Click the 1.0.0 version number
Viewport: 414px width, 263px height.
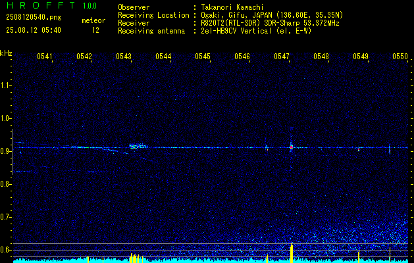90,6
